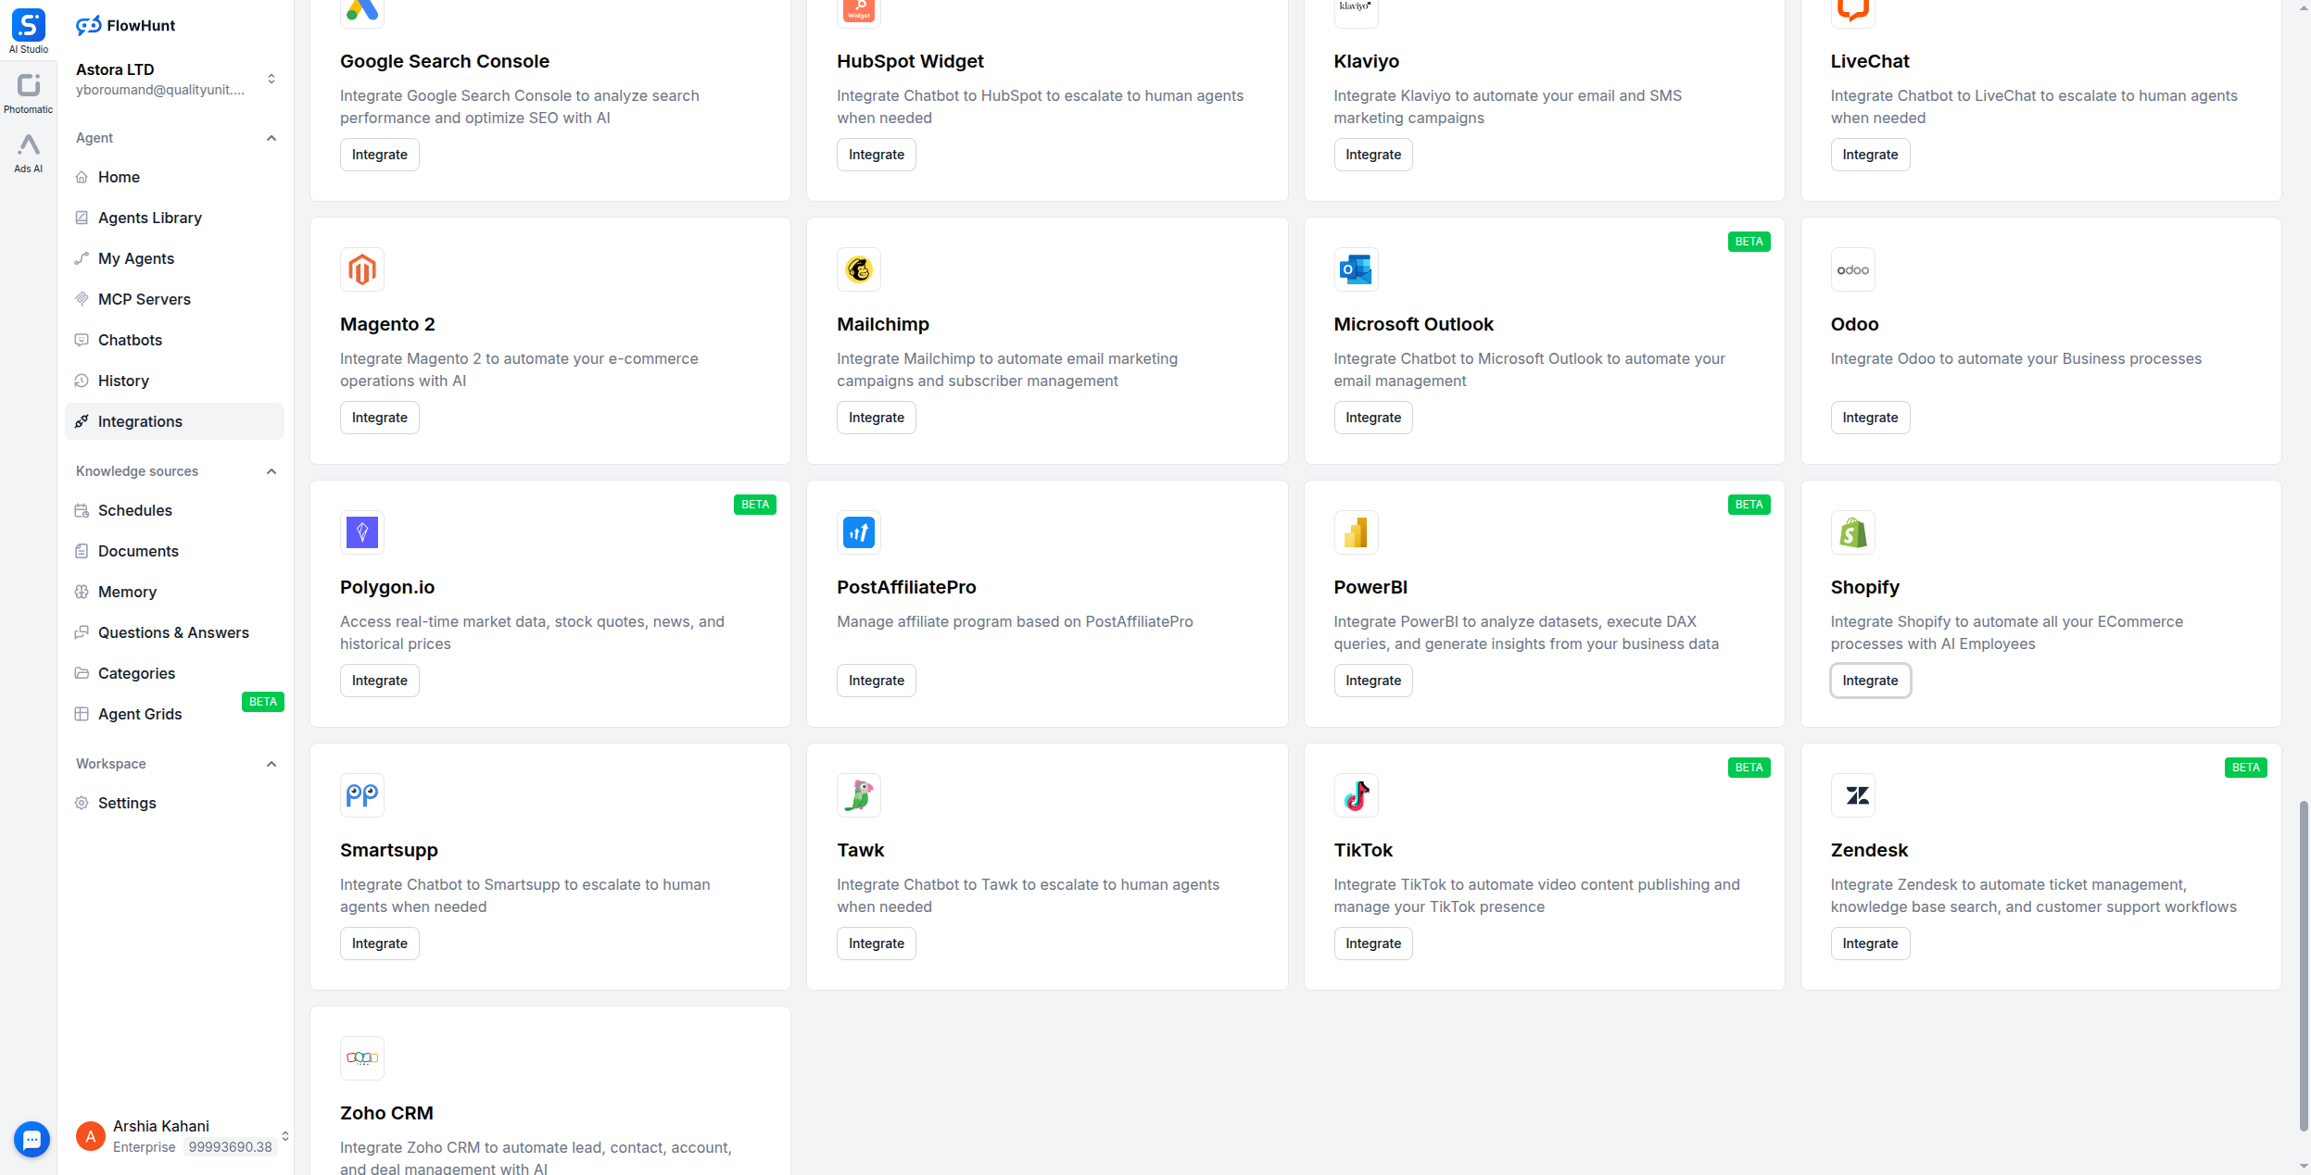Collapse the Knowledge sources section
This screenshot has height=1175, width=2311.
271,471
